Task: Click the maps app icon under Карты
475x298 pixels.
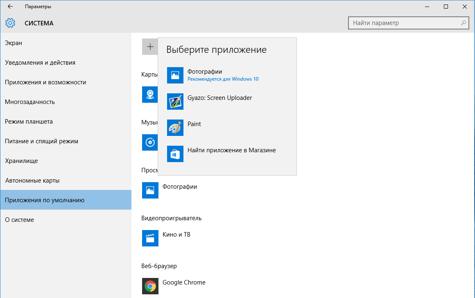Action: click(149, 94)
